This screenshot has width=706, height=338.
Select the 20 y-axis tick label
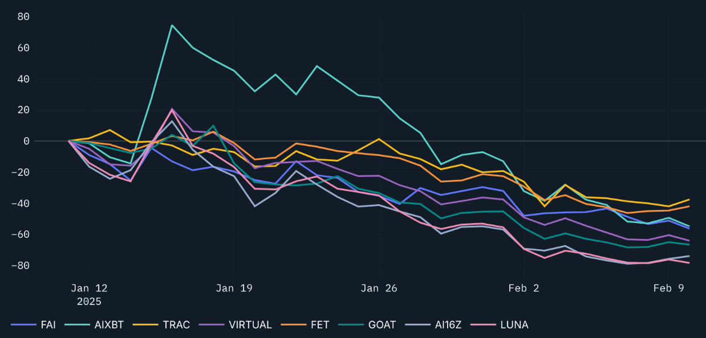(23, 110)
